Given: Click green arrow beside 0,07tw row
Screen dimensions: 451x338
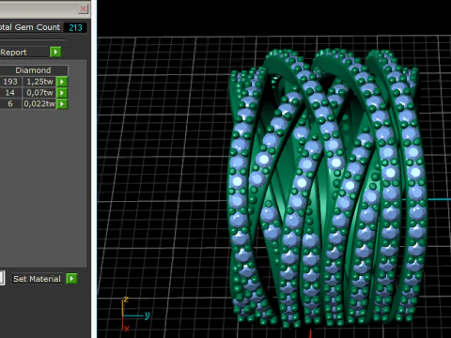Looking at the screenshot, I should [x=62, y=93].
